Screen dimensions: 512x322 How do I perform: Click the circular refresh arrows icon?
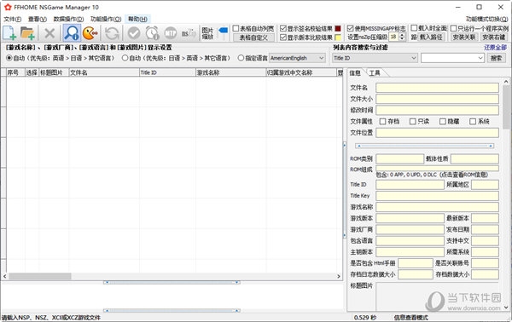pyautogui.click(x=112, y=33)
